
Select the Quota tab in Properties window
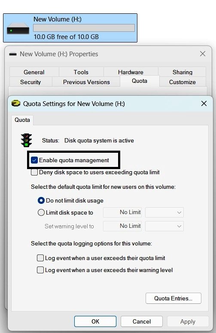(140, 81)
